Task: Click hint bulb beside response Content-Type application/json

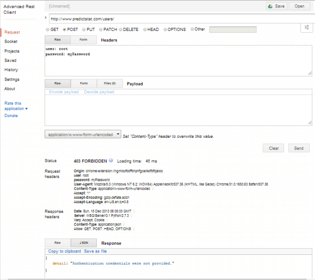Action: [x=124, y=224]
